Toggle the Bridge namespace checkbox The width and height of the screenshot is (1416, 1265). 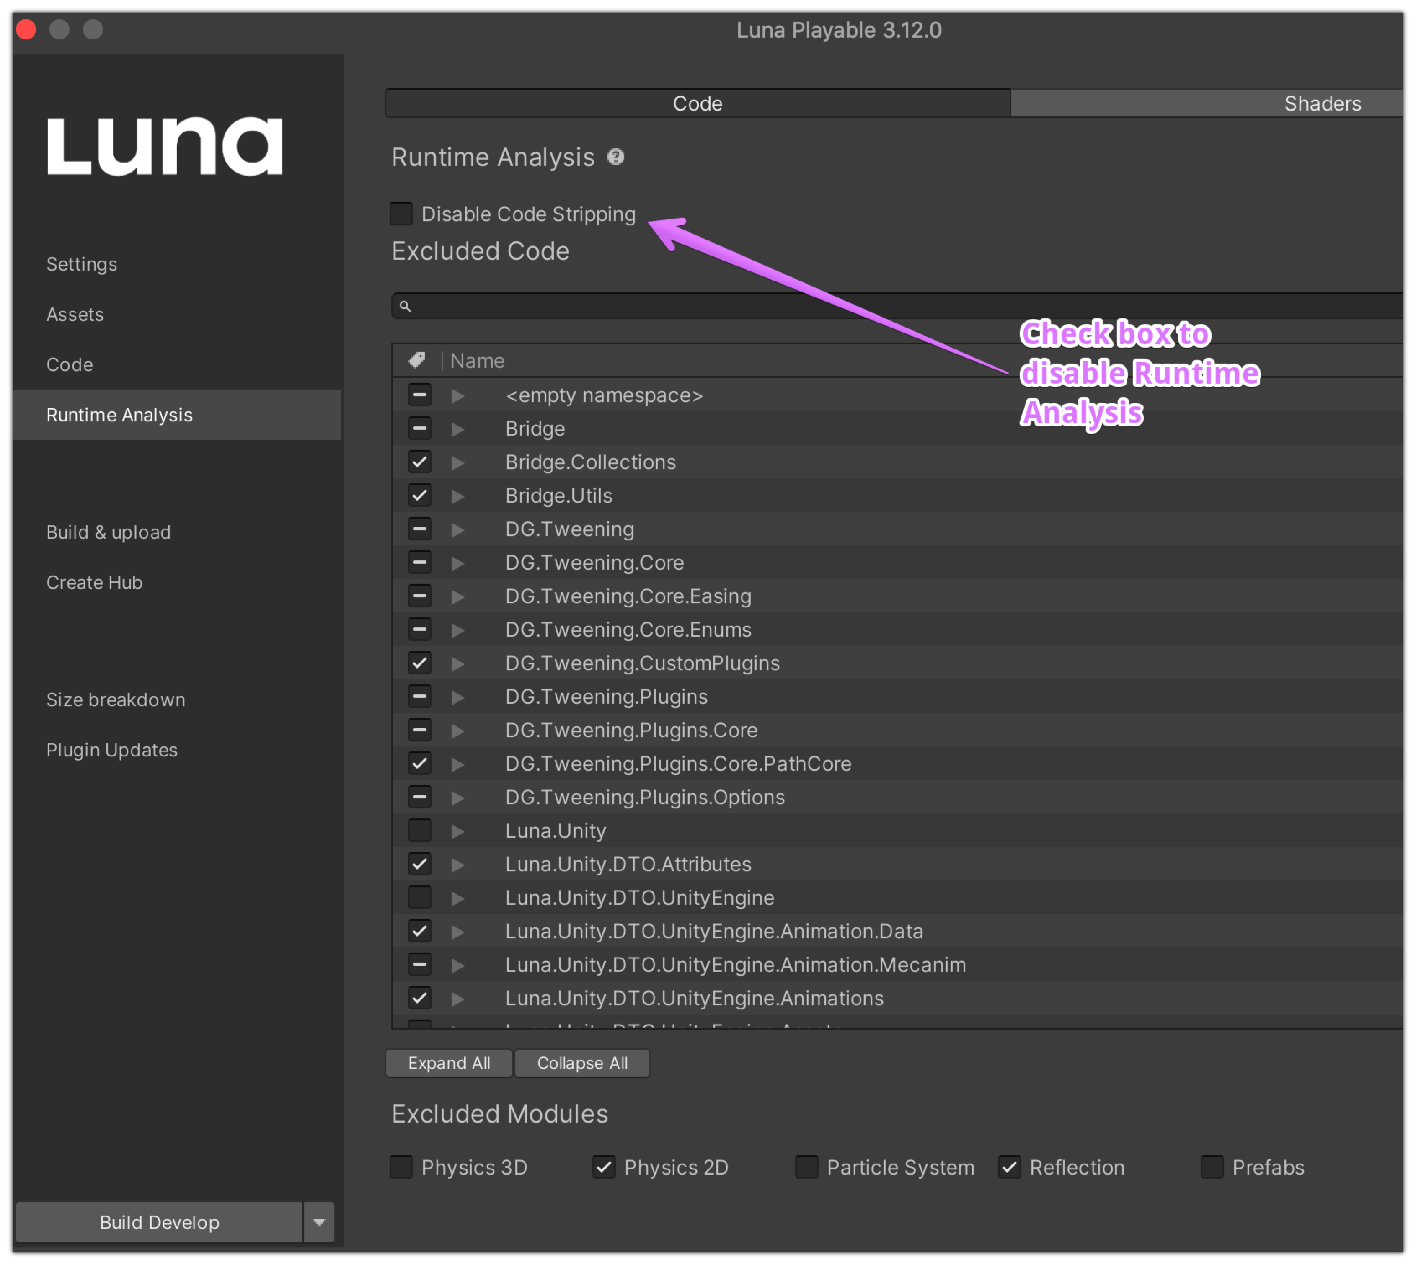point(419,428)
